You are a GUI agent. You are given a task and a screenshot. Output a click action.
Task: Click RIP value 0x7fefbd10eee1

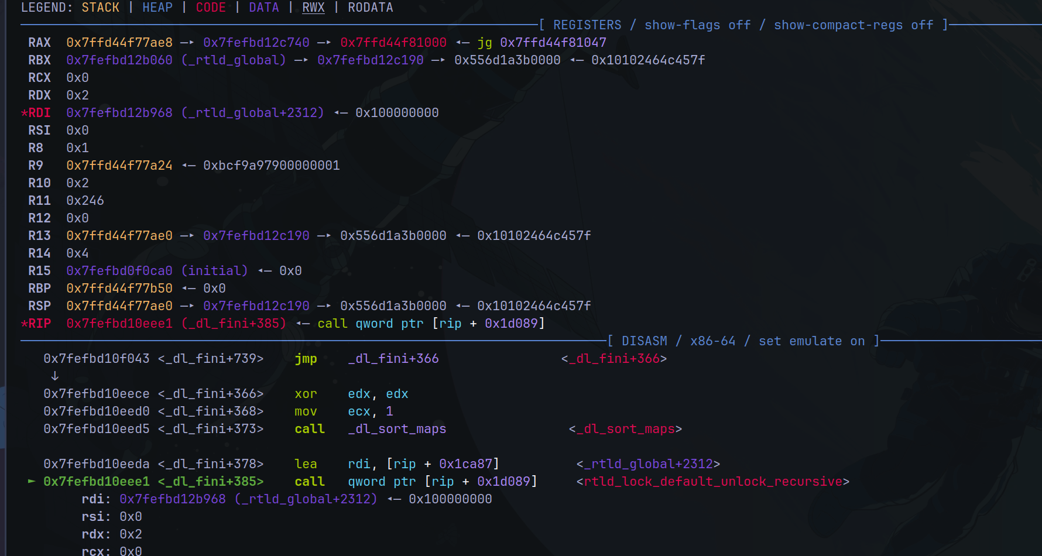point(119,324)
